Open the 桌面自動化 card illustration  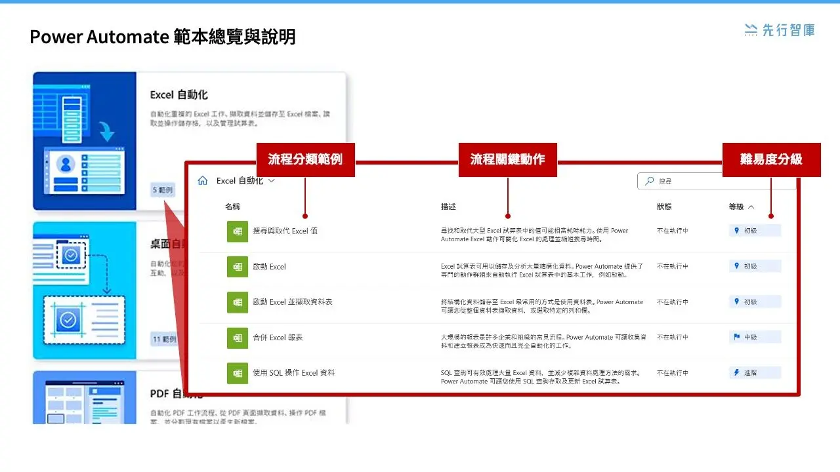pos(85,290)
